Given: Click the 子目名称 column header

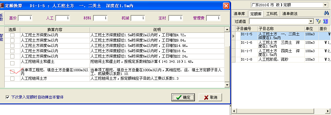Looking at the screenshot, I should tap(281, 29).
